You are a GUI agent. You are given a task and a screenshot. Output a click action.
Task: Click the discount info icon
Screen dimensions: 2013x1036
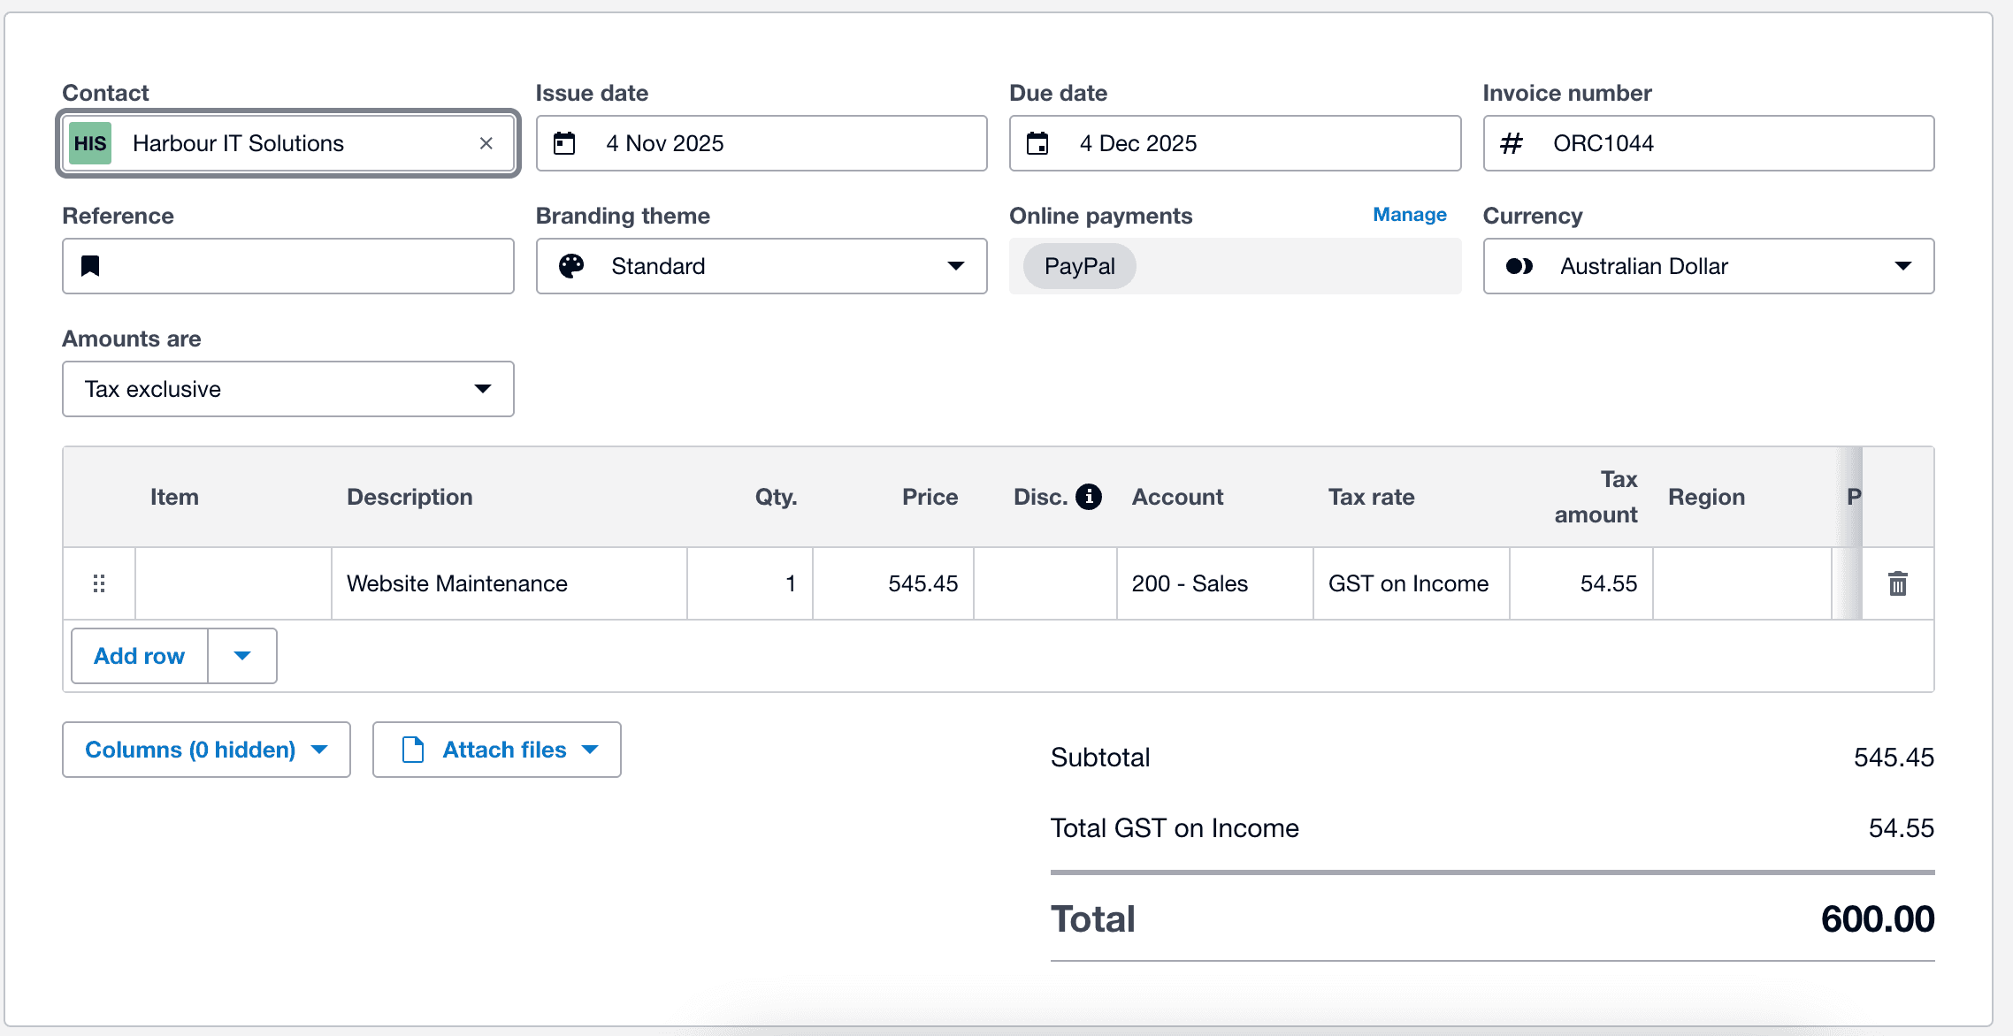[x=1089, y=497]
